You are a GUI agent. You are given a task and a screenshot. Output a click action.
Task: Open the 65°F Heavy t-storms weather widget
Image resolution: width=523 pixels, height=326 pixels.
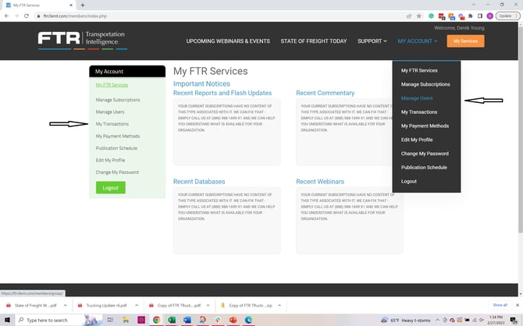point(407,320)
